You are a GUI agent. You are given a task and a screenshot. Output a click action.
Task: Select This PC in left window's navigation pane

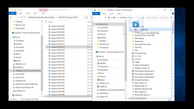tap(17, 37)
